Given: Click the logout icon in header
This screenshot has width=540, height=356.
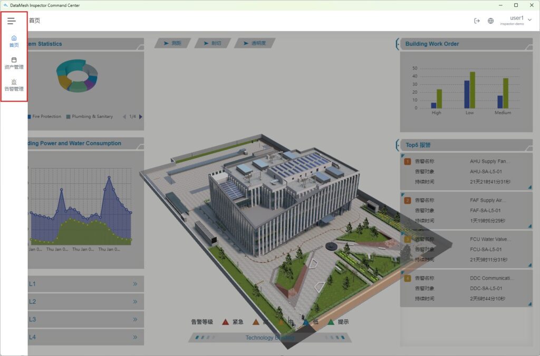Looking at the screenshot, I should (x=477, y=21).
